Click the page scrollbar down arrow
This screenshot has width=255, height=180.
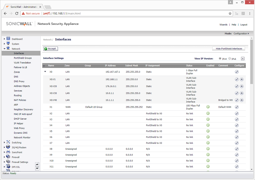[x=252, y=170]
